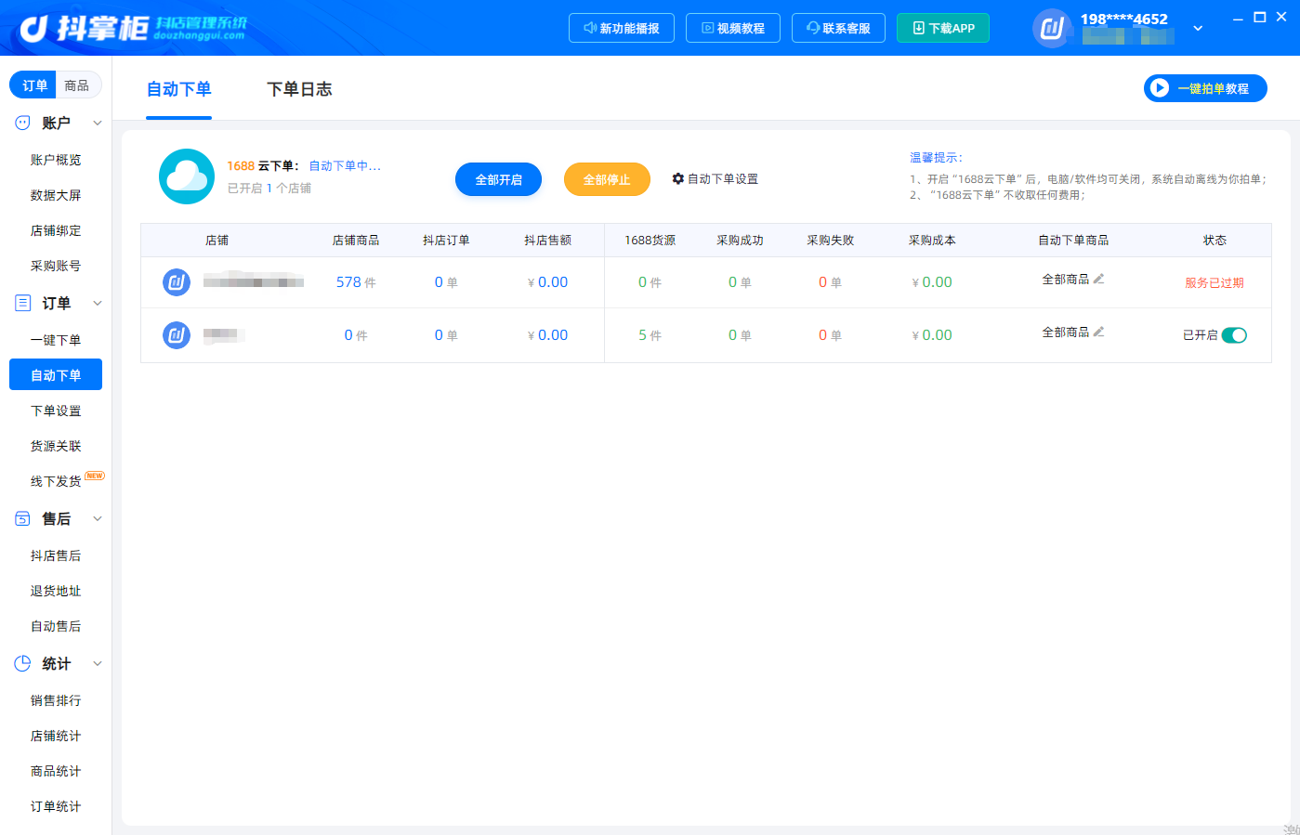Image resolution: width=1300 pixels, height=835 pixels.
Task: Click the user avatar icon in header
Action: (1052, 28)
